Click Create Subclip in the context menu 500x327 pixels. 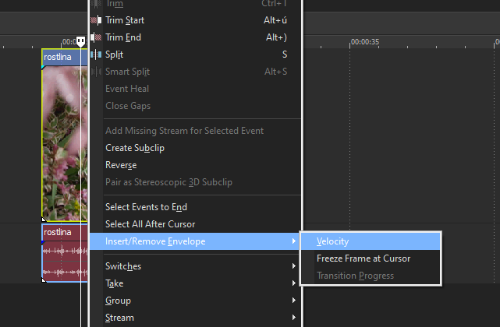[135, 148]
